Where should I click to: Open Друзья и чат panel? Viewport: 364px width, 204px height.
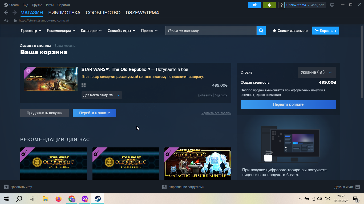(347, 187)
